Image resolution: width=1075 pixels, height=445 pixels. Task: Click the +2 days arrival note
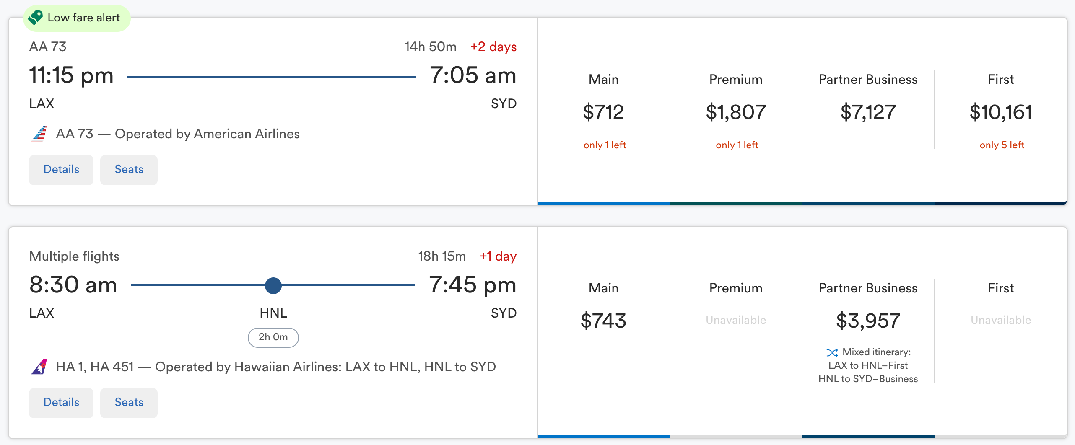(493, 47)
